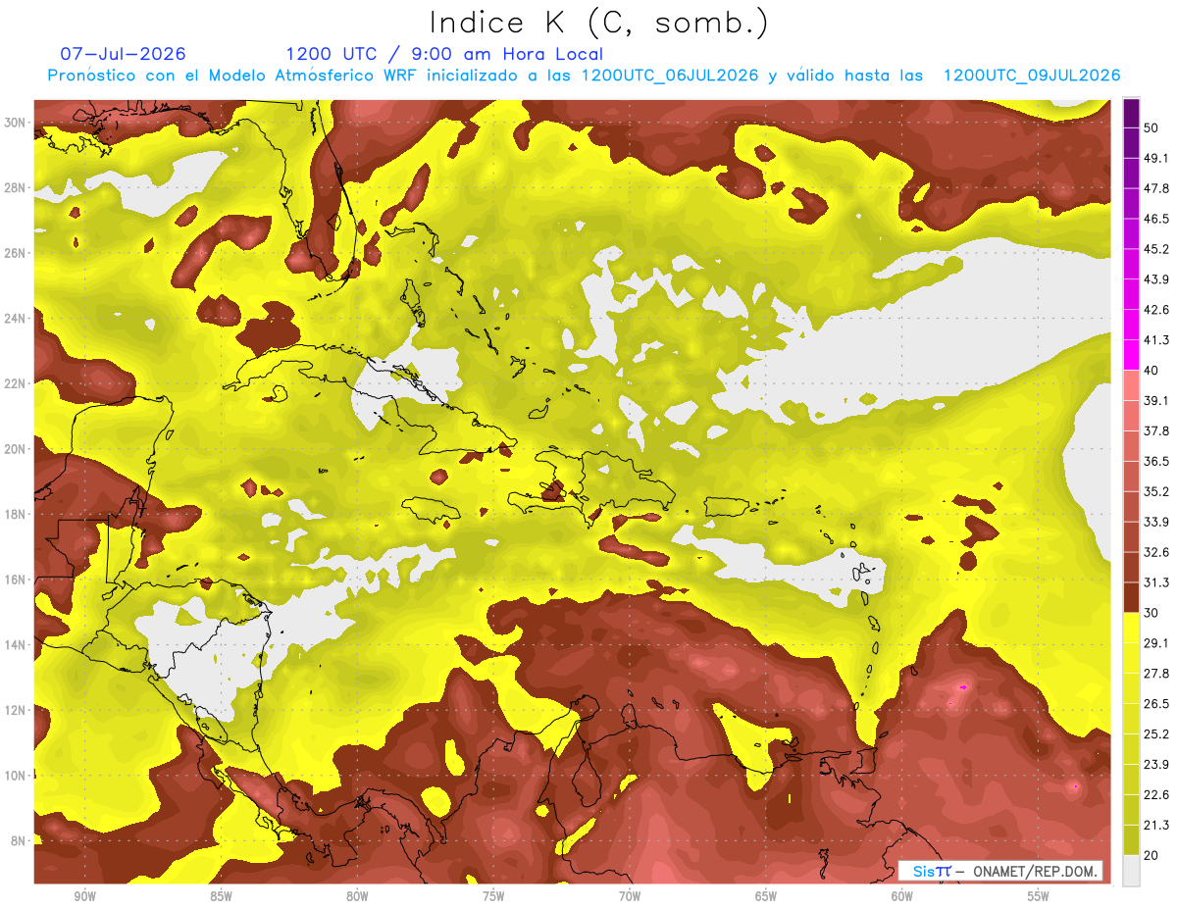
Task: Select the gray swatch below value 20
Action: [1132, 871]
